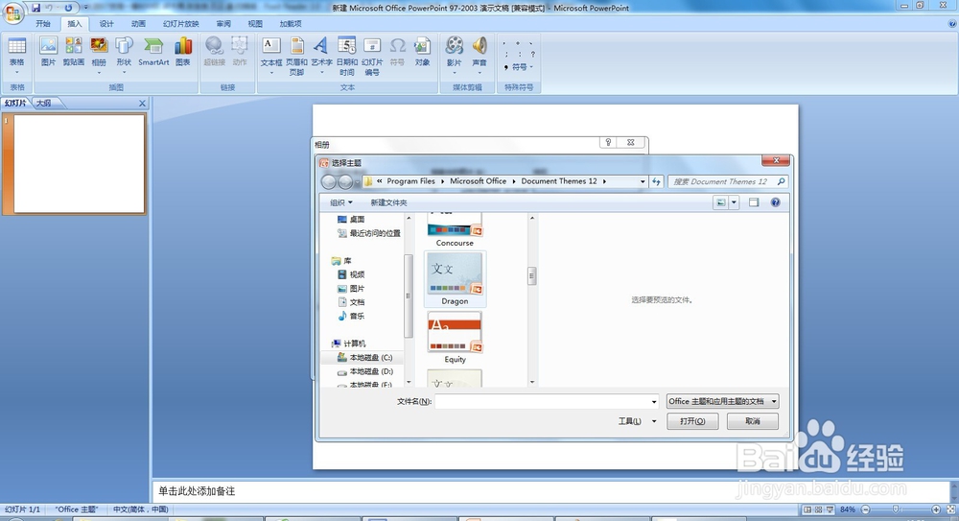Click Microsoft Office breadcrumb
The image size is (959, 521).
tap(478, 181)
